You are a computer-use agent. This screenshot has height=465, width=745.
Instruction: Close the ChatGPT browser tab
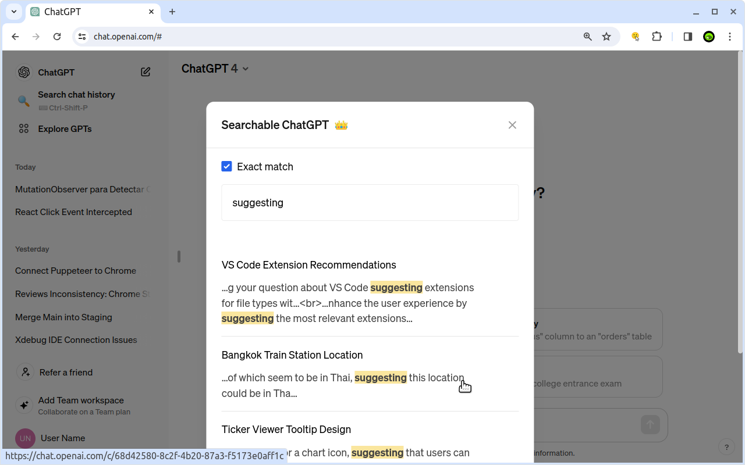click(x=151, y=12)
